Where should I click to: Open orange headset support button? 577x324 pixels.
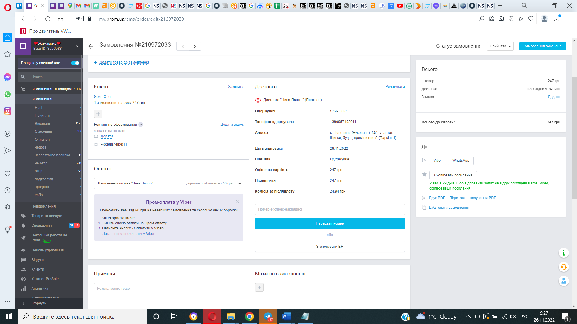[x=564, y=267]
